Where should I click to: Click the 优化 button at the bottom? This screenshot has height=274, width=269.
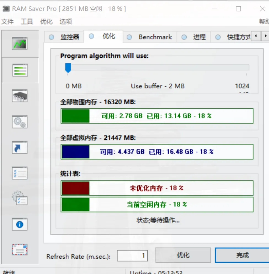(x=183, y=255)
